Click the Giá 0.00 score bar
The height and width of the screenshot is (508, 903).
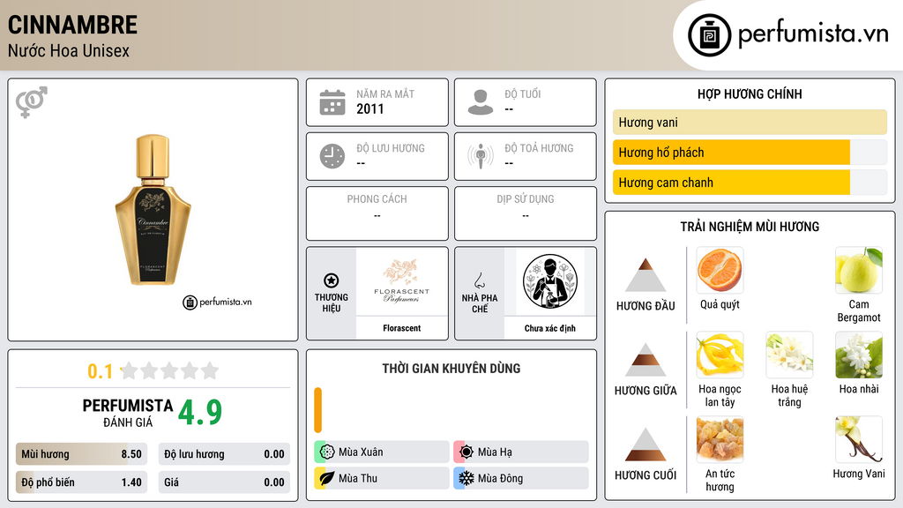[x=224, y=482]
